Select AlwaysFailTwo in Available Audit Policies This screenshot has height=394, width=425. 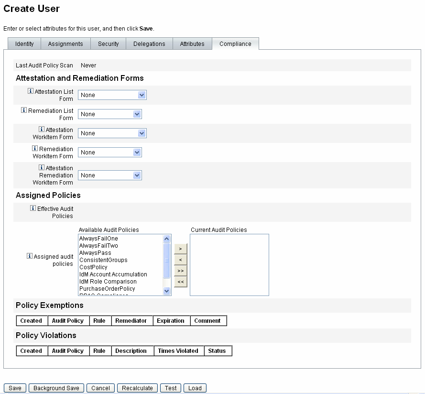98,246
